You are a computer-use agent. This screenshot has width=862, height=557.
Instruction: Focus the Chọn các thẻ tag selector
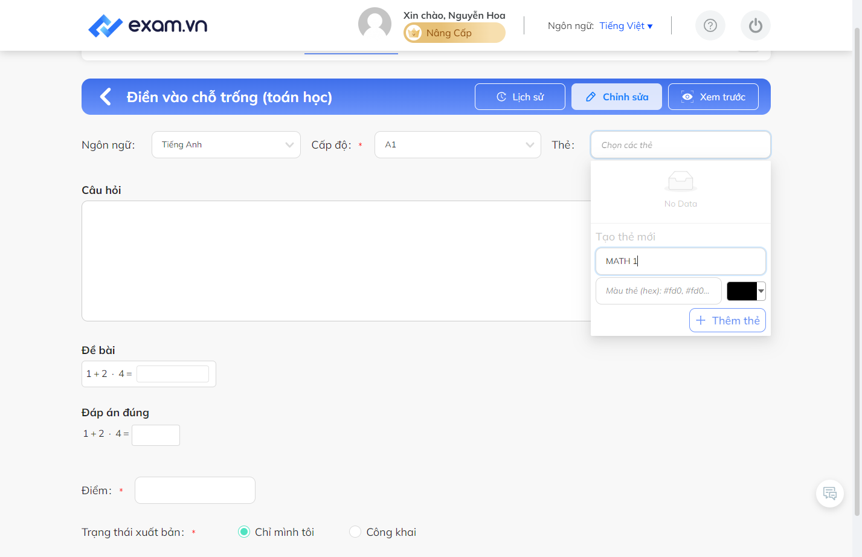pyautogui.click(x=681, y=145)
